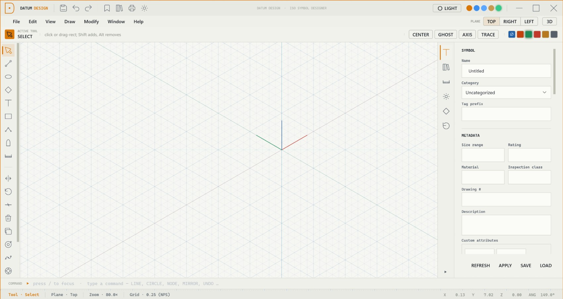Open the Library panel in right strip
Image resolution: width=563 pixels, height=299 pixels.
(x=446, y=67)
